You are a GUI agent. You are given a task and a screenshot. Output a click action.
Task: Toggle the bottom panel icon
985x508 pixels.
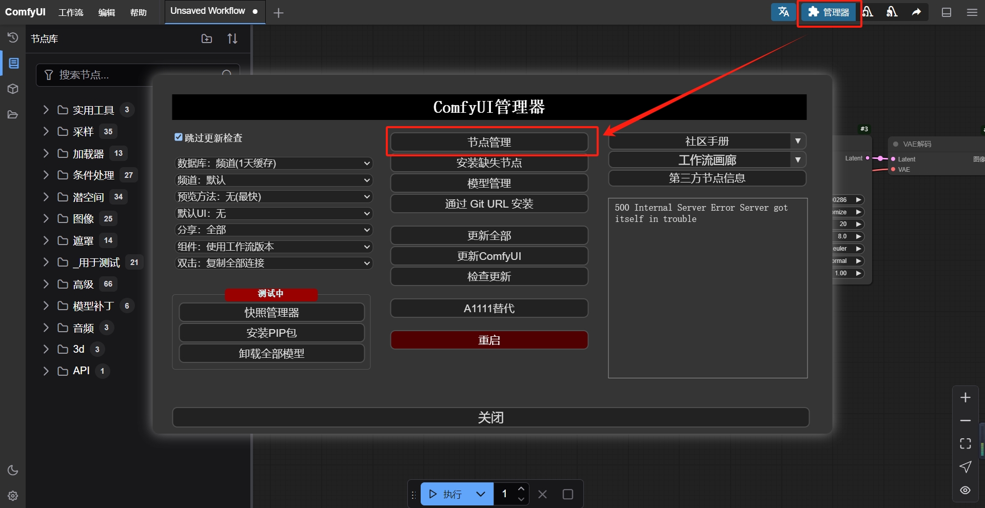pos(947,12)
